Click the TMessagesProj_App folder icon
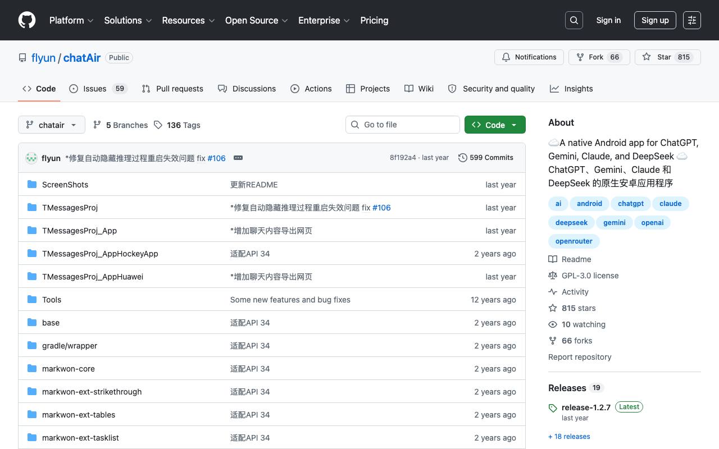The image size is (719, 449). [x=32, y=231]
